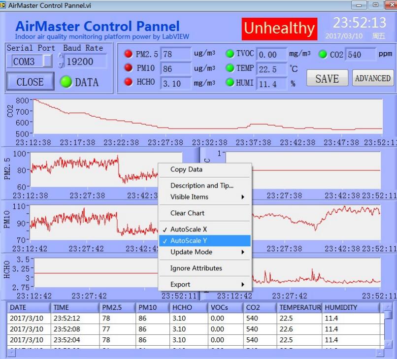The image size is (397, 359).
Task: Click the PM10 column header in the table
Action: [x=152, y=307]
